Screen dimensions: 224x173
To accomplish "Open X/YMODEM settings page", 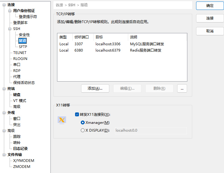I will pos(24,161).
